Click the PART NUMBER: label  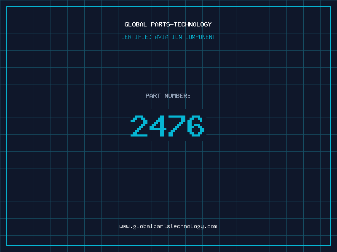[x=168, y=96]
